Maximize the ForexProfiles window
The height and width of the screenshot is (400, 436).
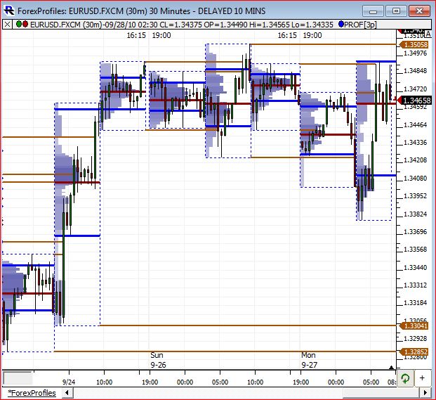396,11
